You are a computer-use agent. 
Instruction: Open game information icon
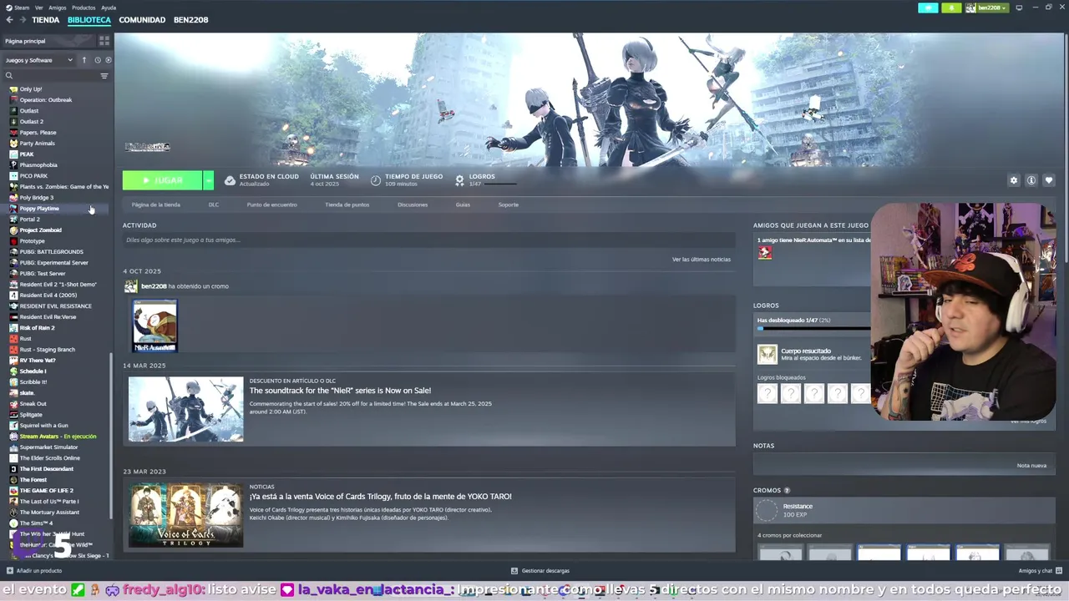click(x=1031, y=180)
